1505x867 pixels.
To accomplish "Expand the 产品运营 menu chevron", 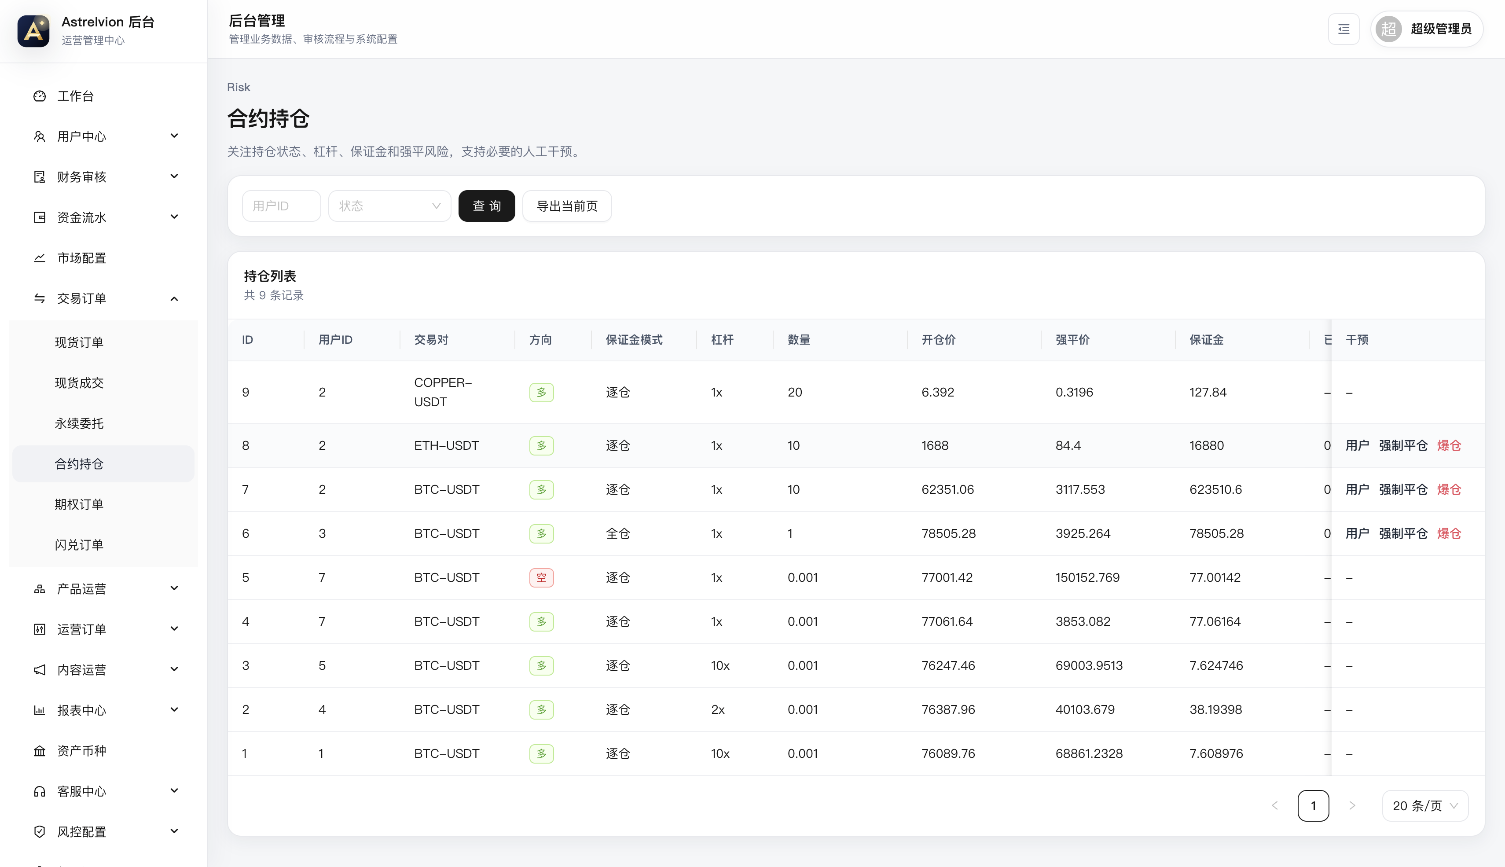I will pyautogui.click(x=174, y=588).
